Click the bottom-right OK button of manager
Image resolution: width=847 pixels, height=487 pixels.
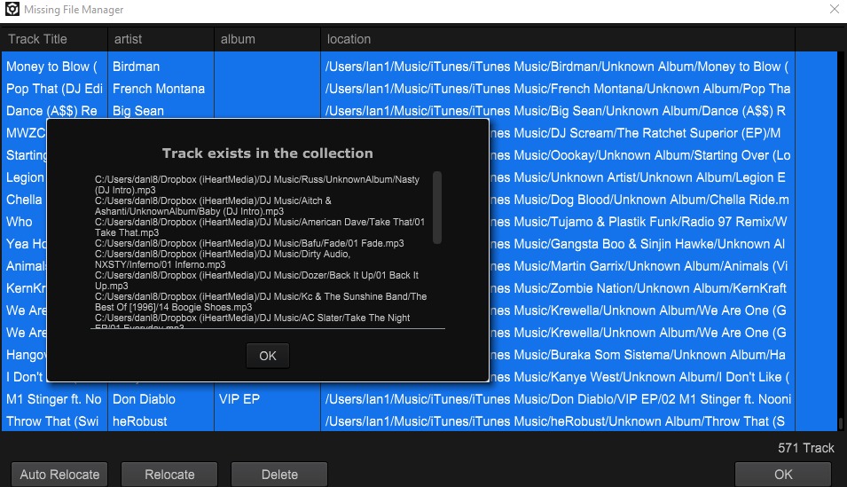[x=783, y=475]
